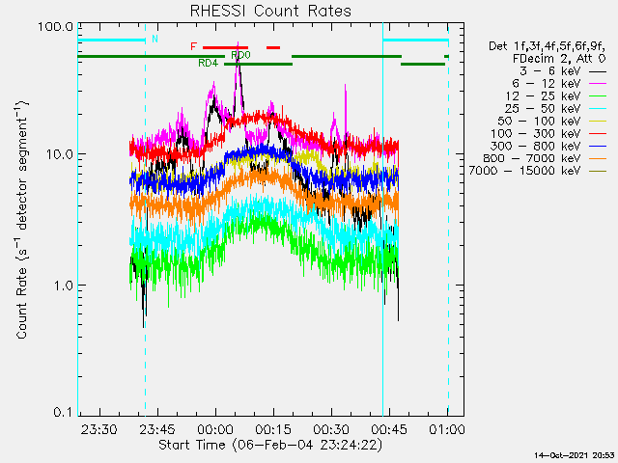Viewport: 618px width, 463px height.
Task: Click the yellow 50 - 100 keV legend line
Action: click(x=598, y=122)
